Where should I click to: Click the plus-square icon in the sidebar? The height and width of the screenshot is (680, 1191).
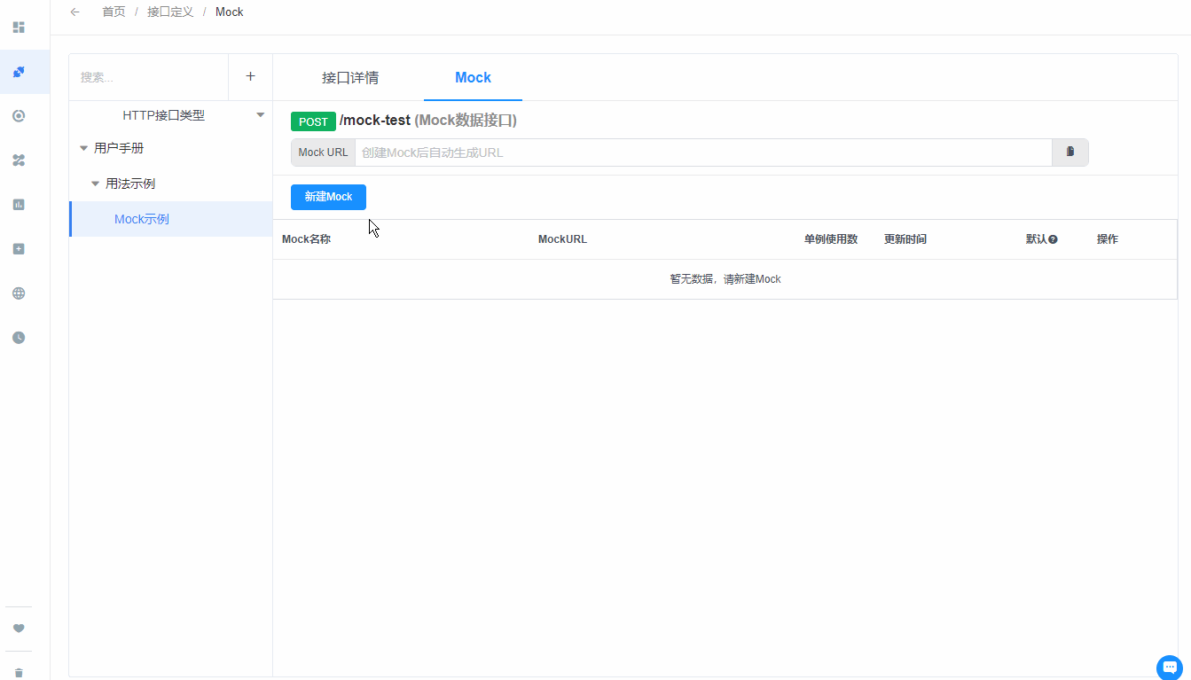(x=18, y=248)
